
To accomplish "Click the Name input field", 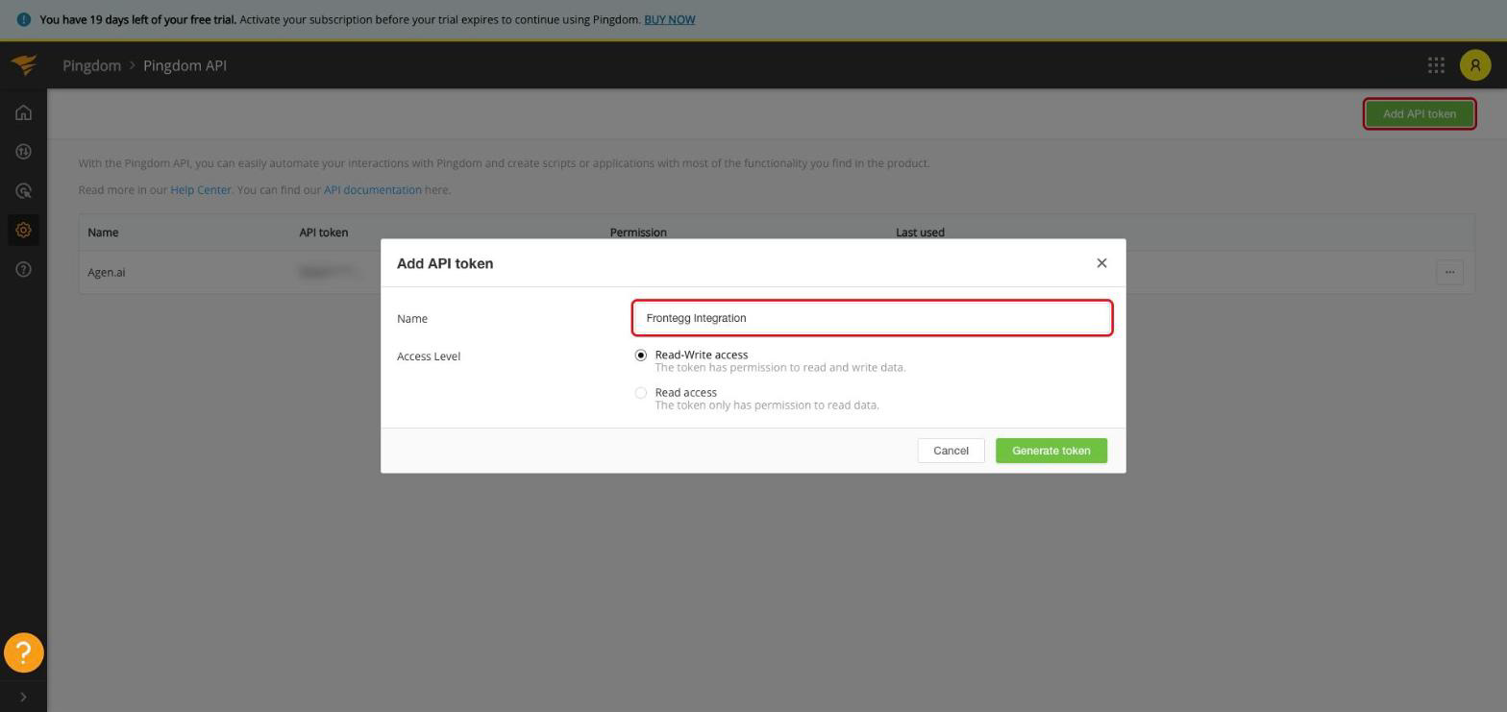I will click(872, 318).
